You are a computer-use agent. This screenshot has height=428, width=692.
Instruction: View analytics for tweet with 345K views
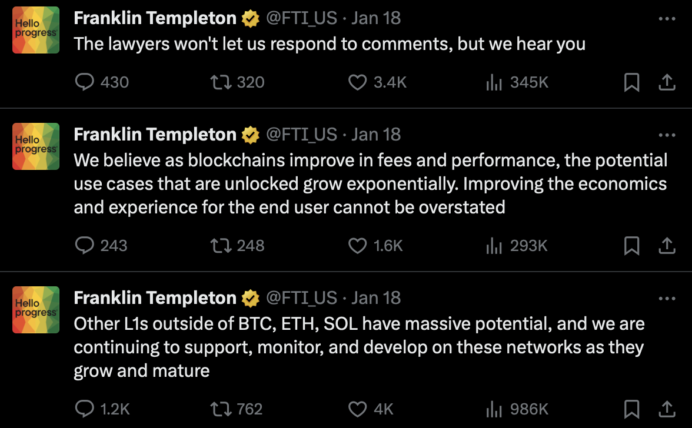494,82
